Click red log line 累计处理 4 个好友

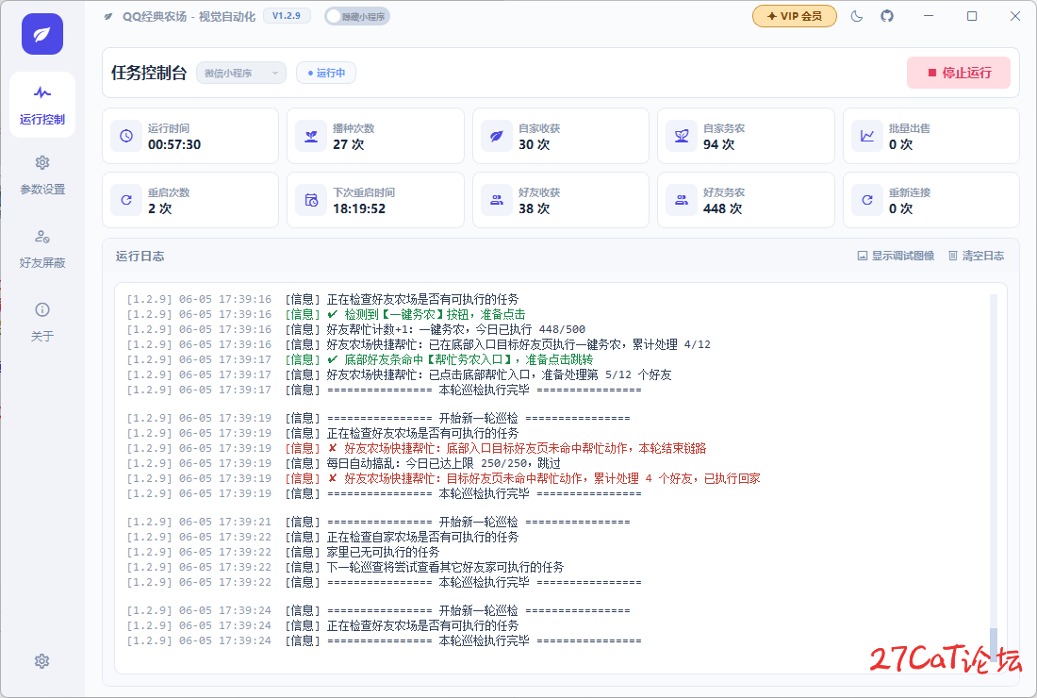(x=443, y=478)
